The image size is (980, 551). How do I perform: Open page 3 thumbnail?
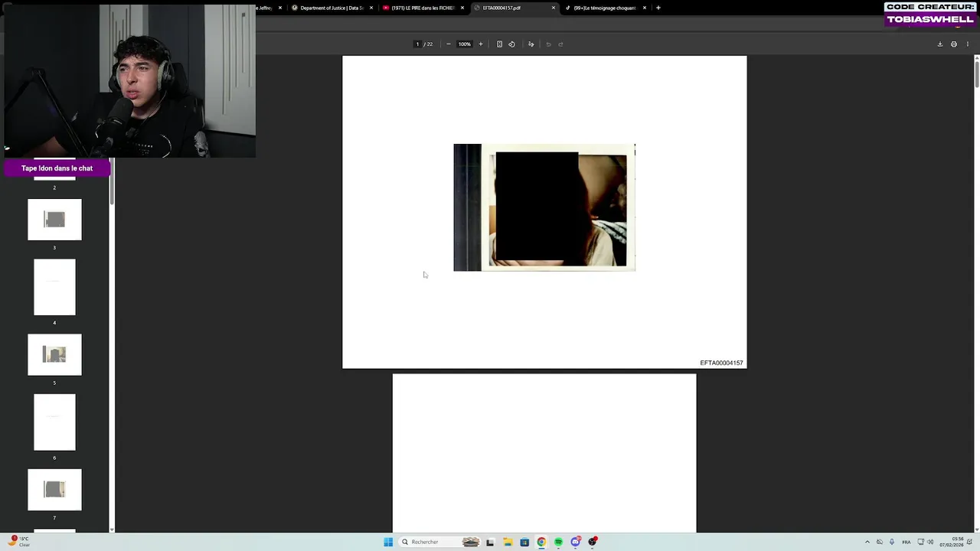pos(54,220)
